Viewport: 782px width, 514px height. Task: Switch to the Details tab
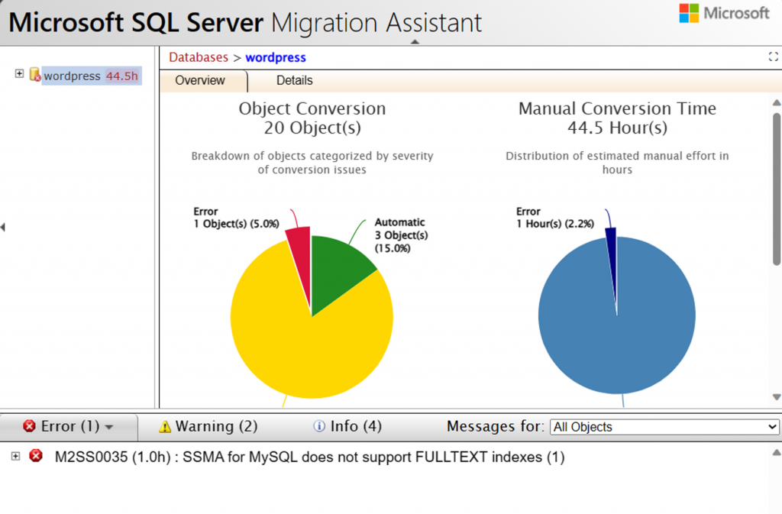294,81
